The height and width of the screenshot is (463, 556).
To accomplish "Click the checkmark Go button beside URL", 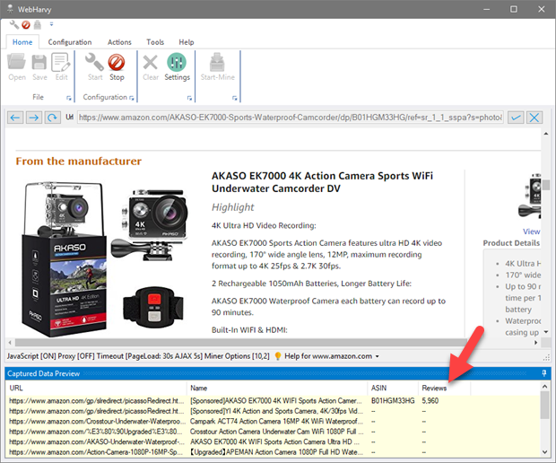I will click(516, 118).
